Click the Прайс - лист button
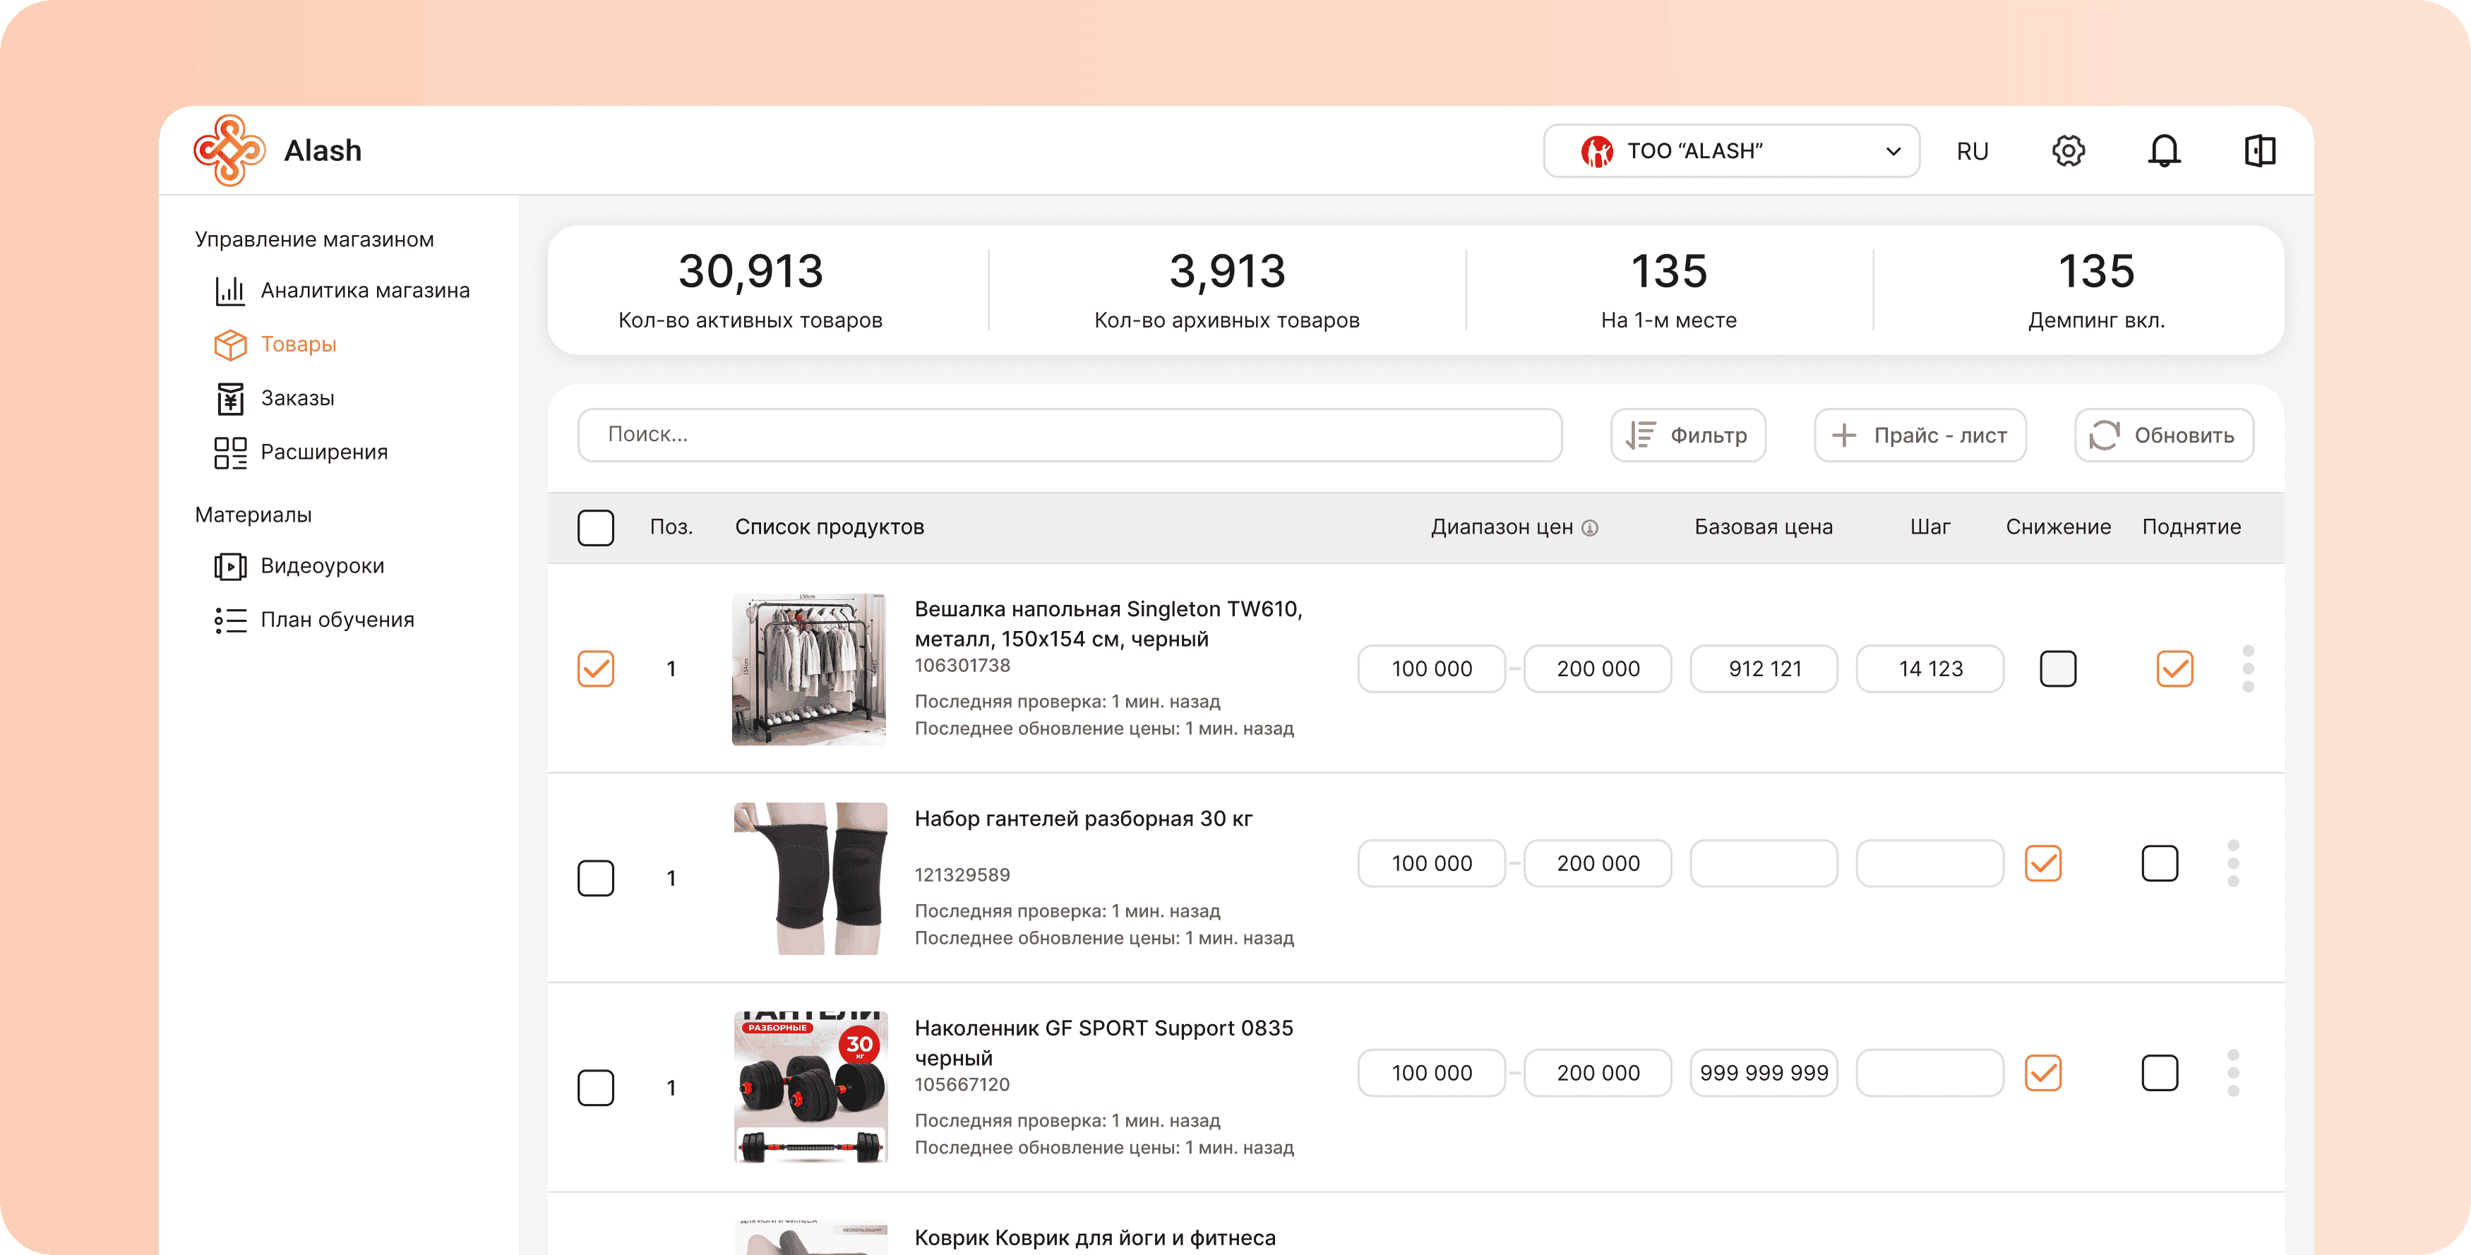This screenshot has width=2471, height=1255. click(x=1920, y=436)
